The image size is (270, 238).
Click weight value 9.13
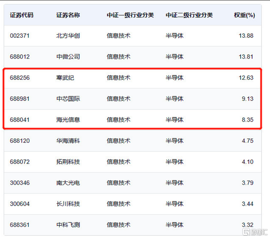tap(248, 99)
